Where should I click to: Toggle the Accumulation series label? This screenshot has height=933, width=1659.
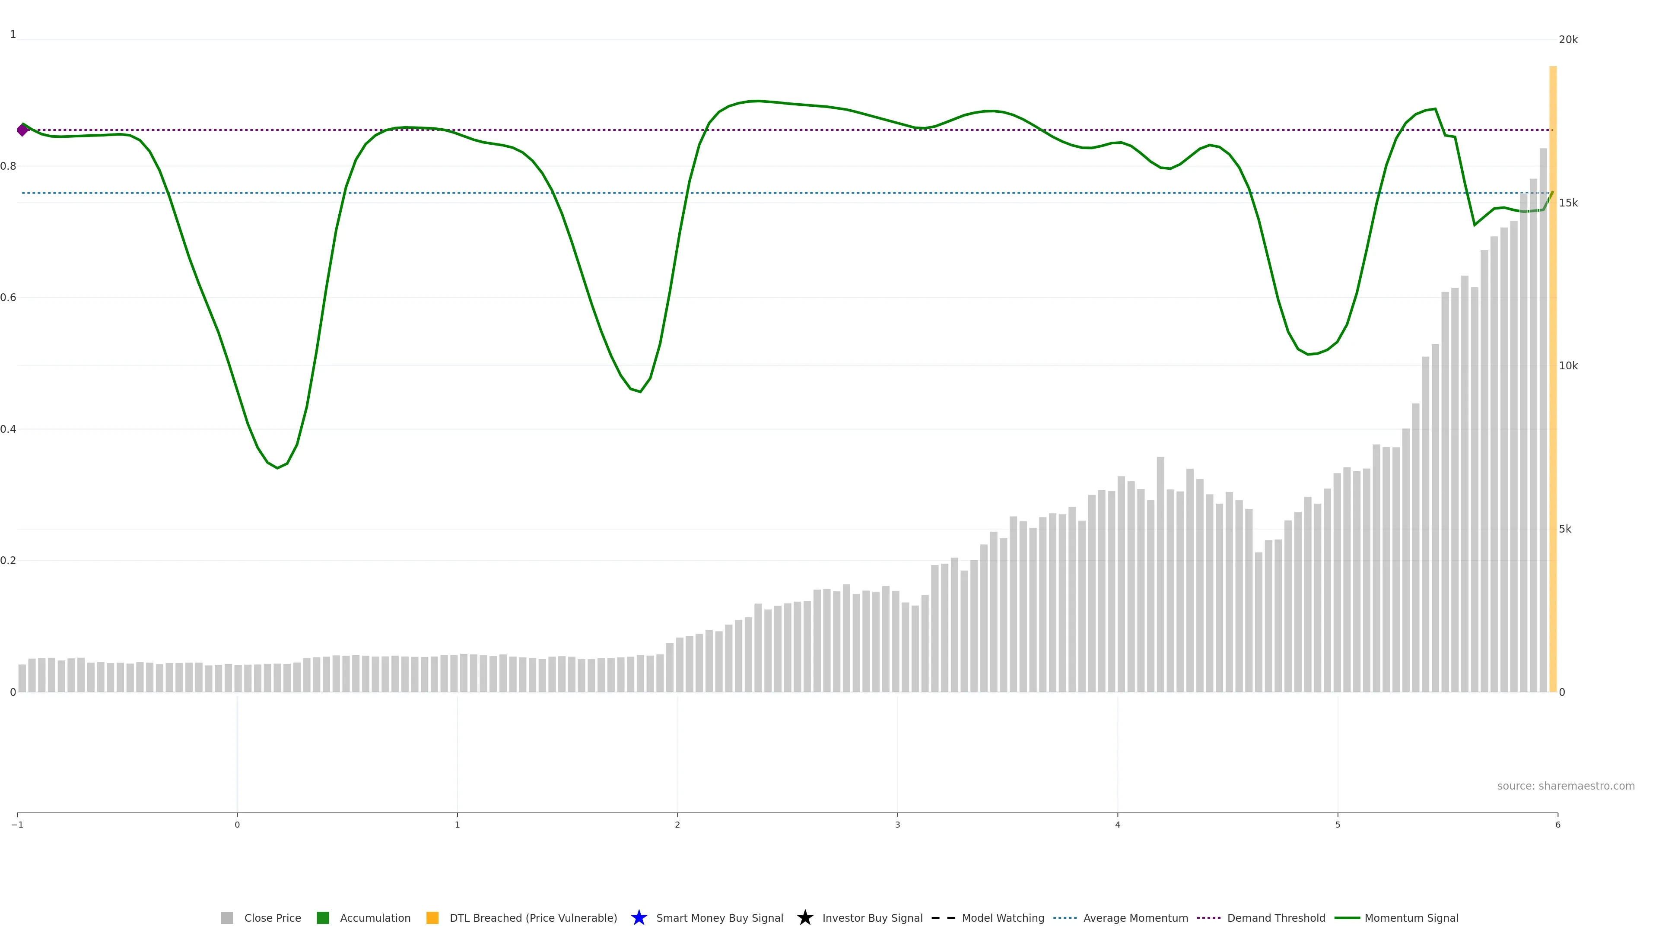click(375, 917)
